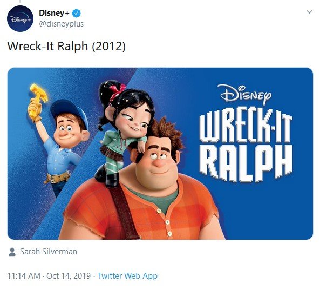The image size is (320, 289).
Task: Click the Disney script logo in poster
Action: click(x=244, y=95)
